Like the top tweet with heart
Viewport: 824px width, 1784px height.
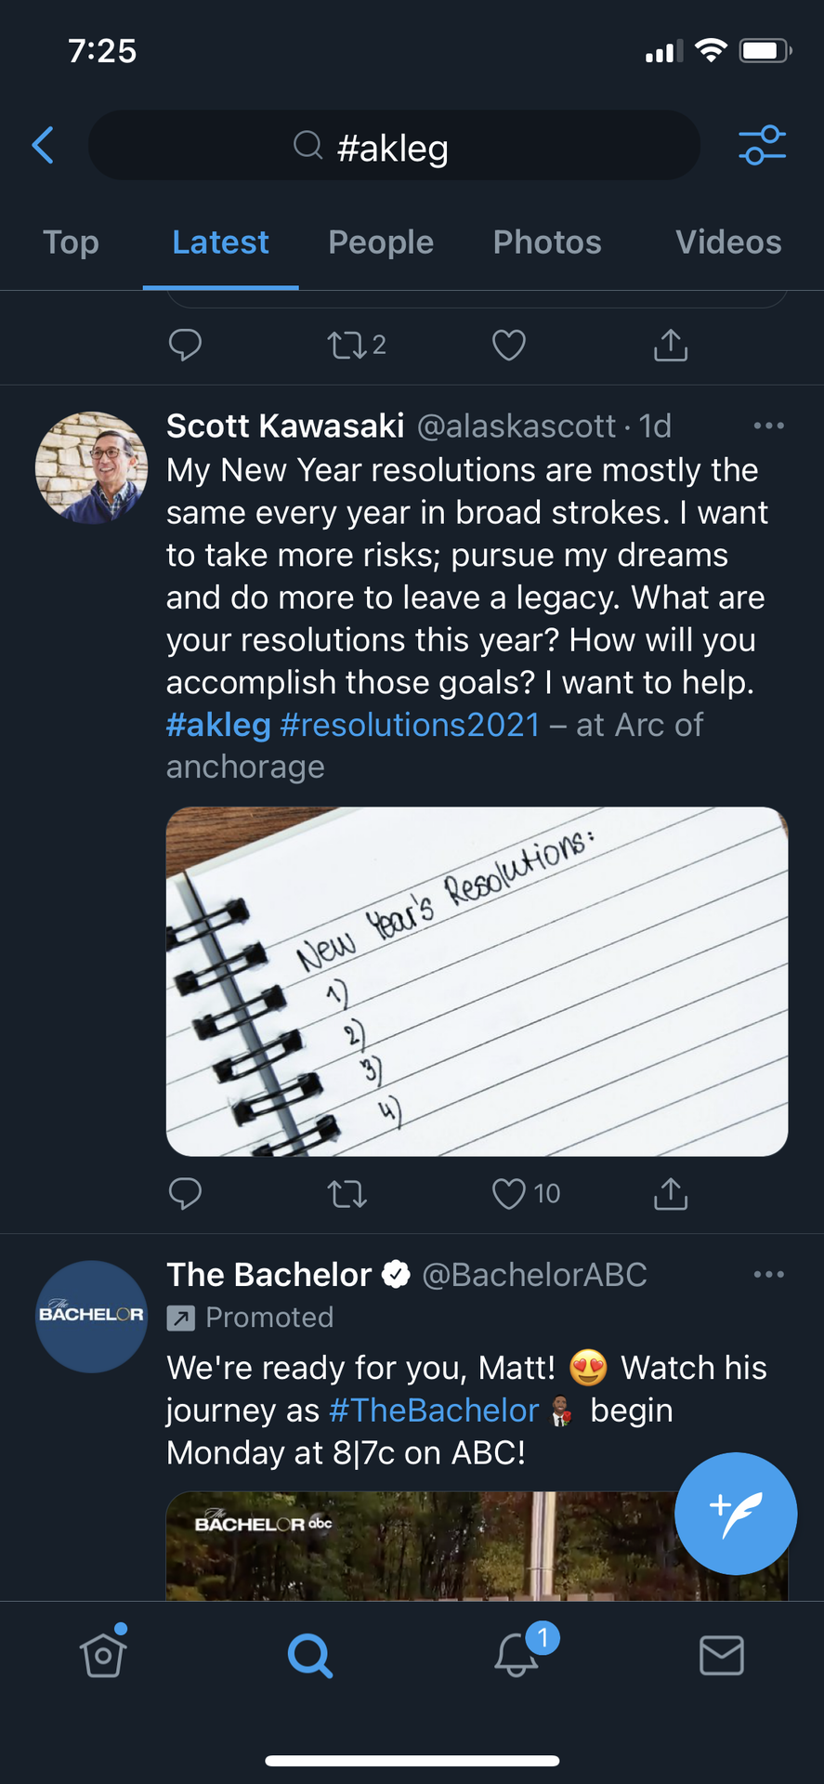point(508,345)
